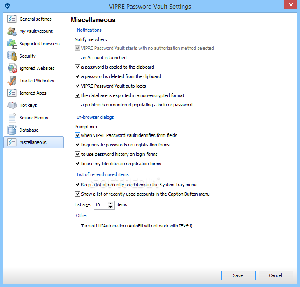Image resolution: width=300 pixels, height=287 pixels.
Task: Decrease the List size value with down arrow
Action: point(110,206)
